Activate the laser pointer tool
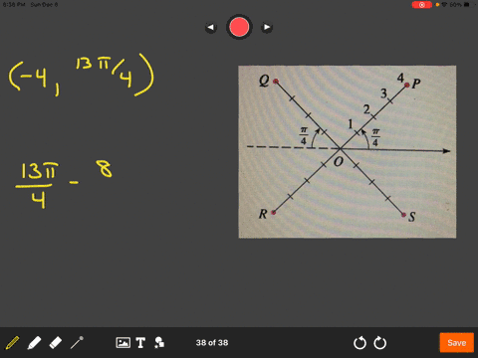The image size is (478, 358). coord(77,342)
